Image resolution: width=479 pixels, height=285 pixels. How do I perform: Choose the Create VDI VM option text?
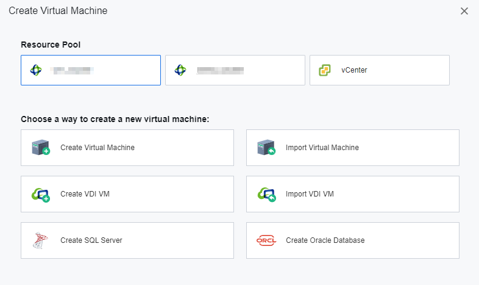point(85,194)
